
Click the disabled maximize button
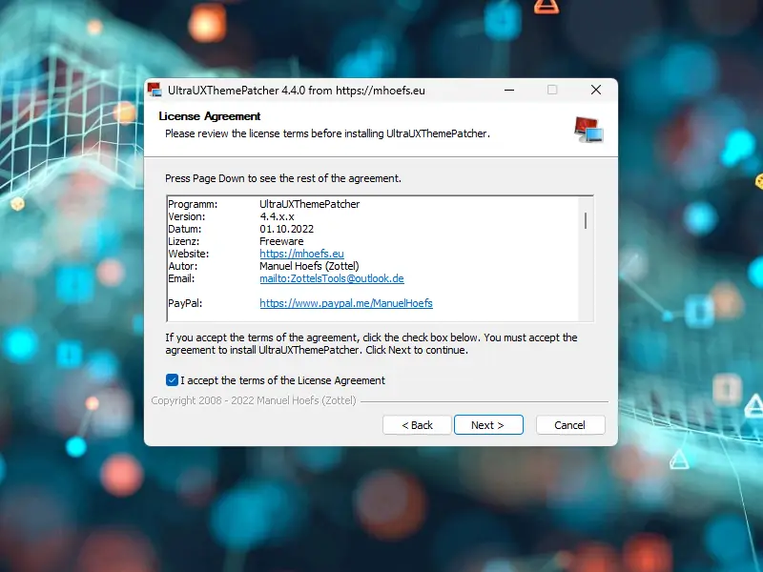click(552, 90)
